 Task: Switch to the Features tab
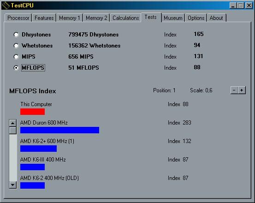(44, 18)
